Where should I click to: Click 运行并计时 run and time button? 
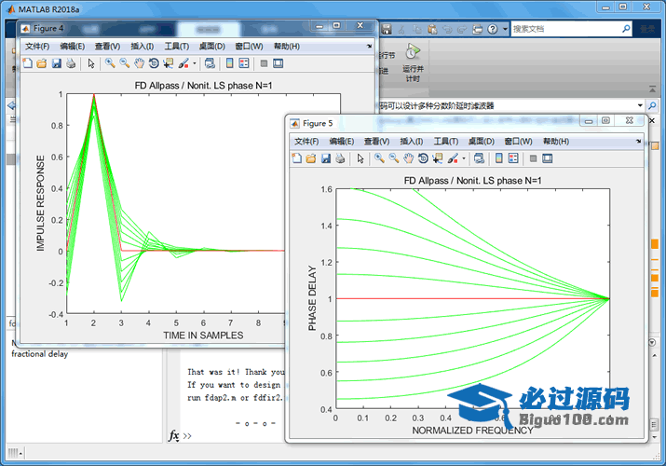(x=413, y=62)
